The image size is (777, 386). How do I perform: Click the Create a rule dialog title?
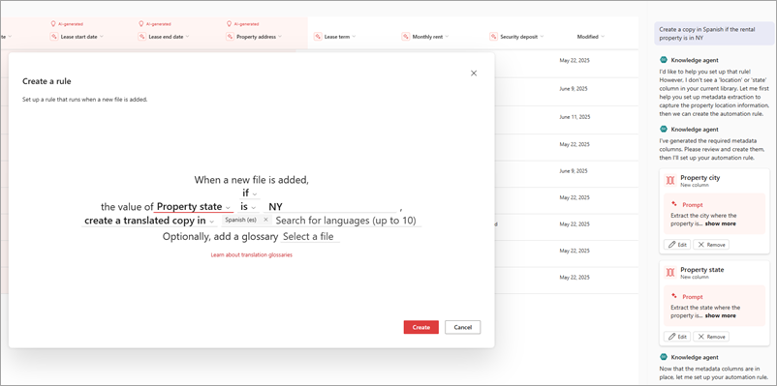click(47, 81)
